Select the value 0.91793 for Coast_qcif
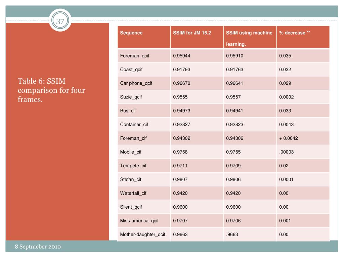The height and width of the screenshot is (258, 344). point(182,70)
